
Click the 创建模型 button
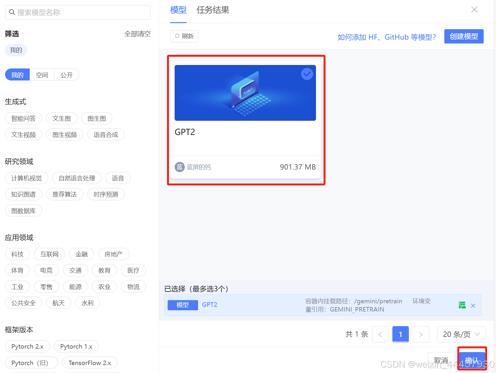pyautogui.click(x=464, y=36)
